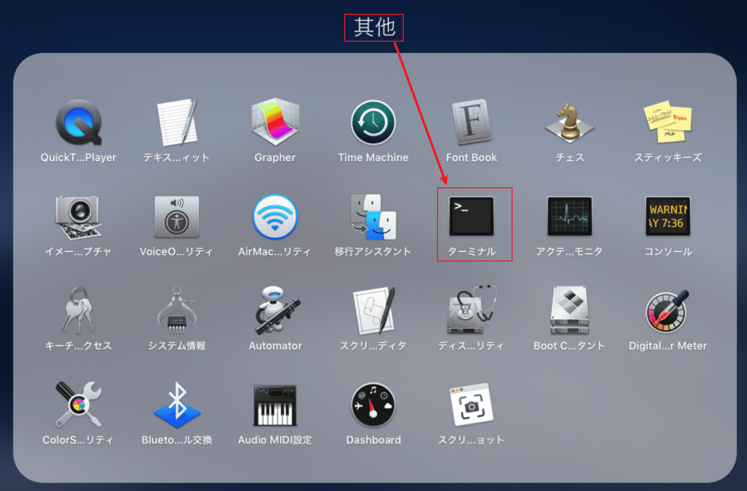The image size is (747, 491).
Task: Open Audio MIDI設定 keyboard icon
Action: click(x=275, y=405)
